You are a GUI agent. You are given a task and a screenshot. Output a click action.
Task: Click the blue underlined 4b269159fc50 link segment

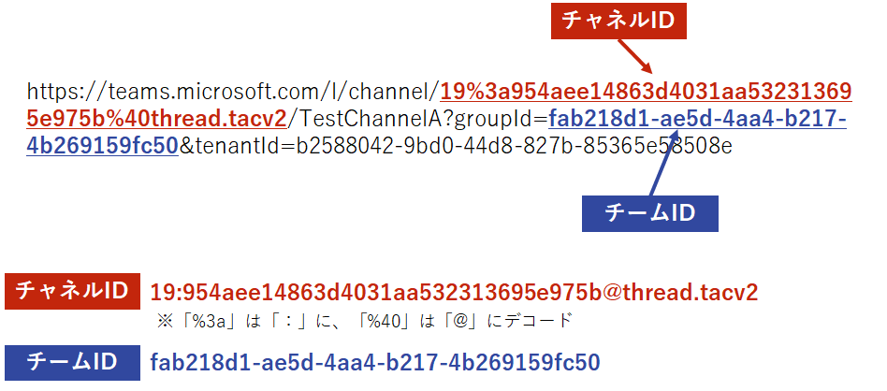[x=102, y=147]
